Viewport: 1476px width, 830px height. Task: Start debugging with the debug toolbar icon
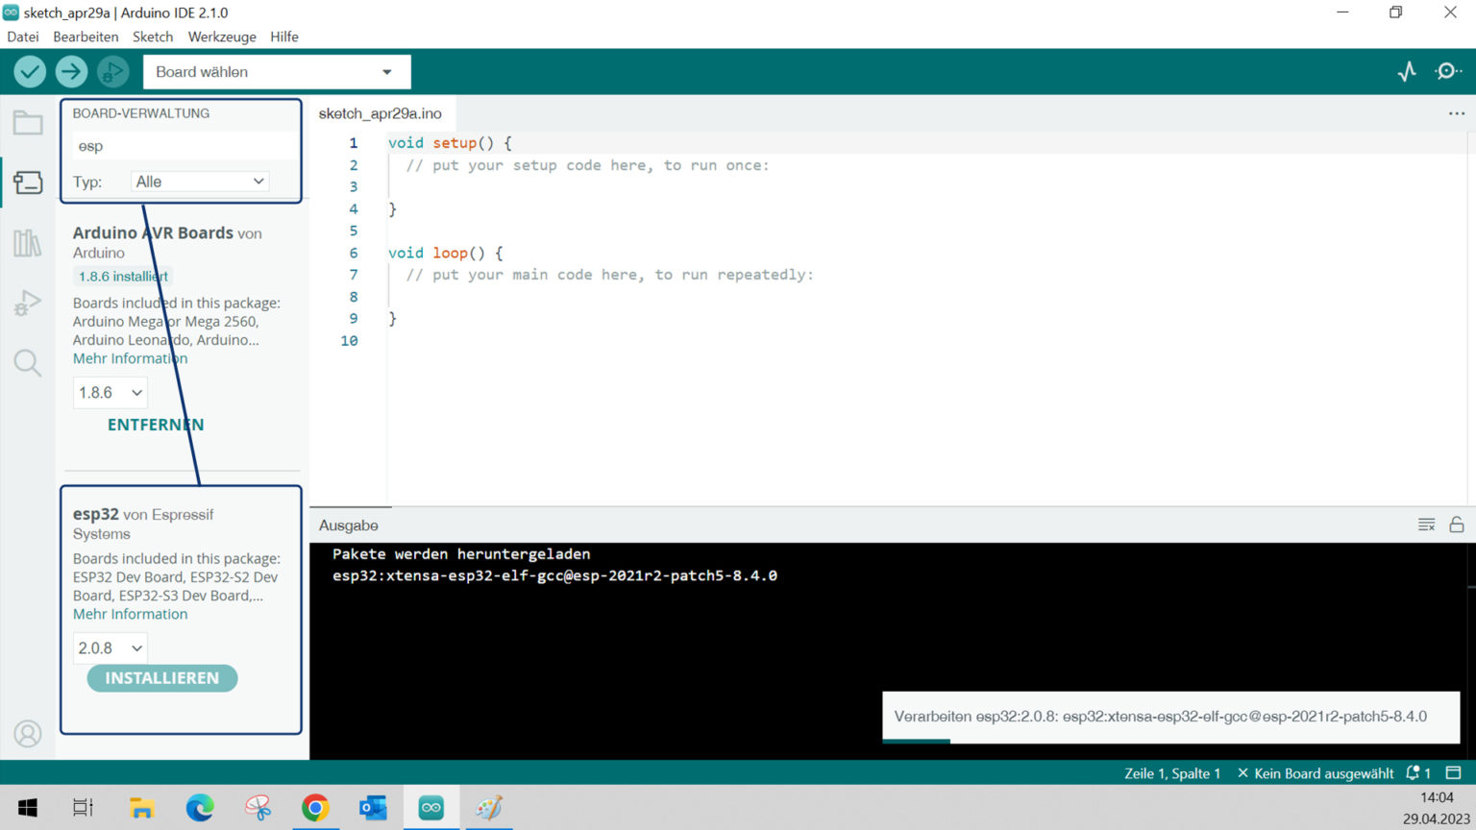coord(112,72)
